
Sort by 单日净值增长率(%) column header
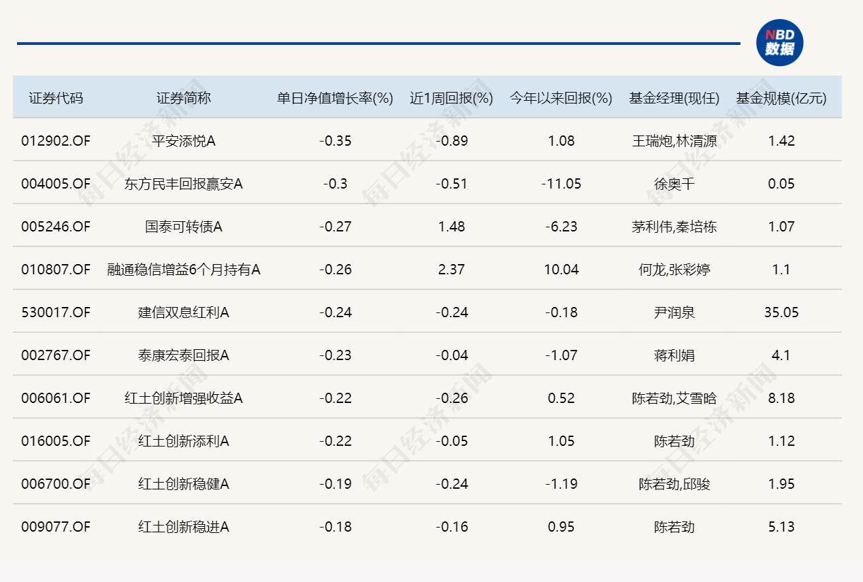point(333,97)
